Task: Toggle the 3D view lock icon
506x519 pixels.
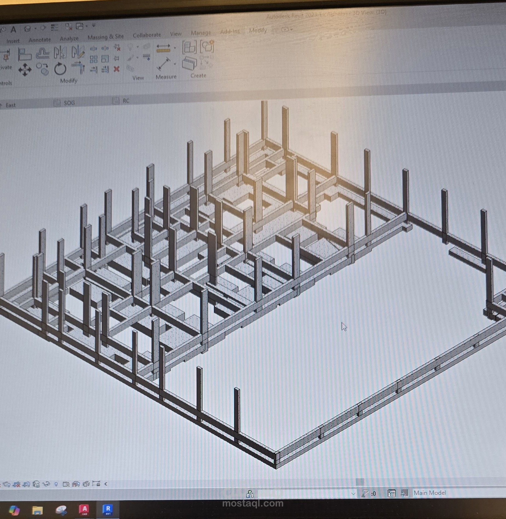Action: tap(36, 484)
